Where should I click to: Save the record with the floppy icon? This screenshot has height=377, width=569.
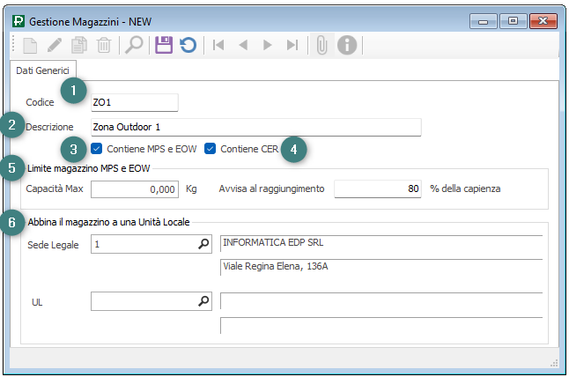click(x=163, y=45)
